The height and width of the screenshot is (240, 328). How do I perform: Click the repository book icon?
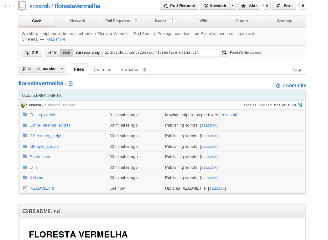(x=22, y=6)
